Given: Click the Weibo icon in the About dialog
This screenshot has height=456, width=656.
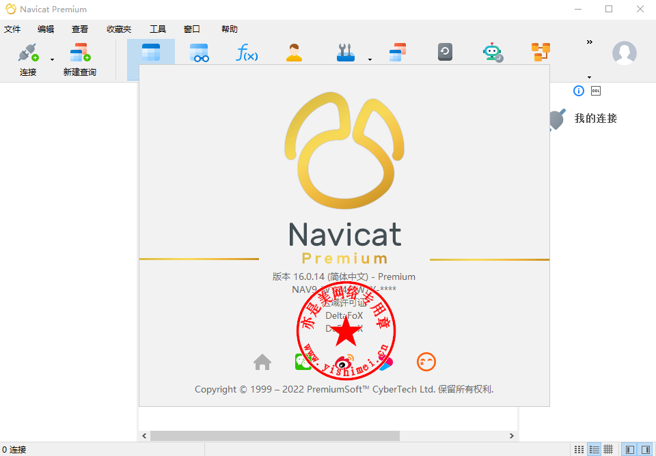Looking at the screenshot, I should coord(344,362).
